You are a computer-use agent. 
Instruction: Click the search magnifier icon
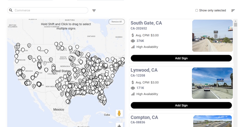point(11,10)
